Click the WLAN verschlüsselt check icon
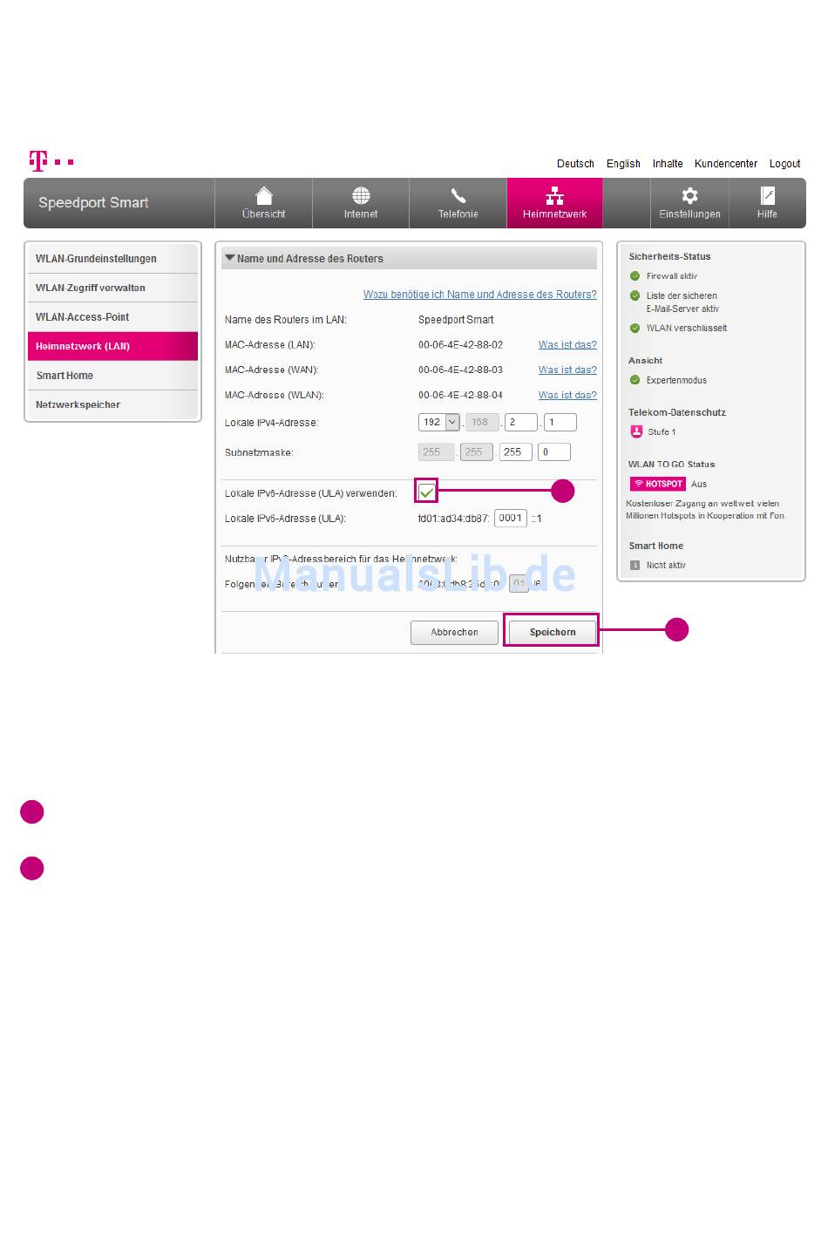The height and width of the screenshot is (1242, 828). 635,329
